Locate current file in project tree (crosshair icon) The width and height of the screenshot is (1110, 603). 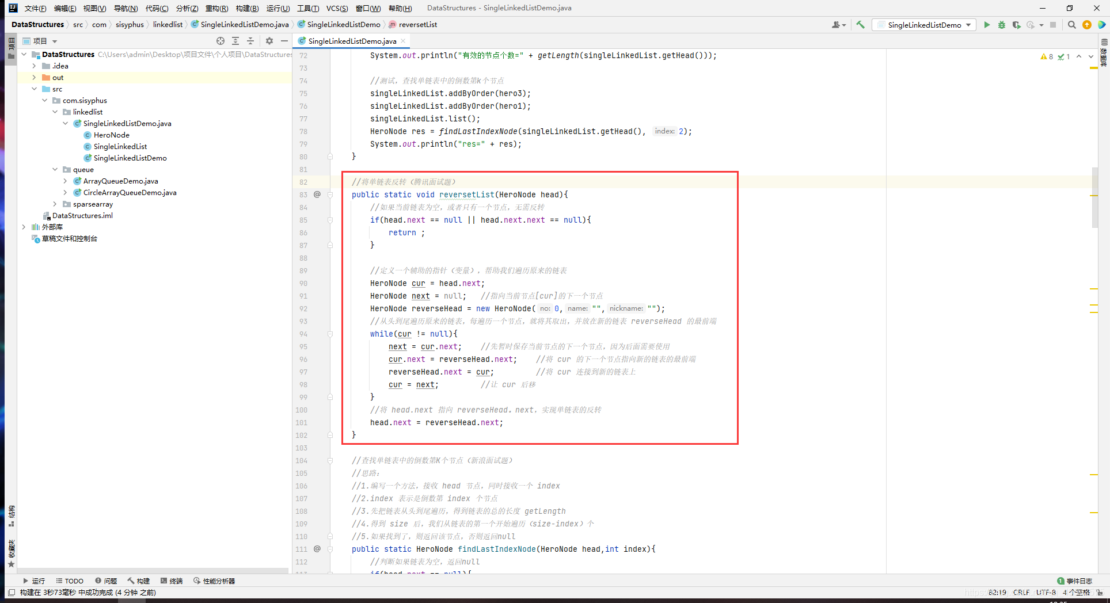221,41
